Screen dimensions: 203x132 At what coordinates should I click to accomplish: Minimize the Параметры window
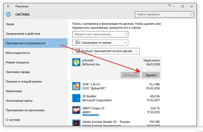[174, 6]
